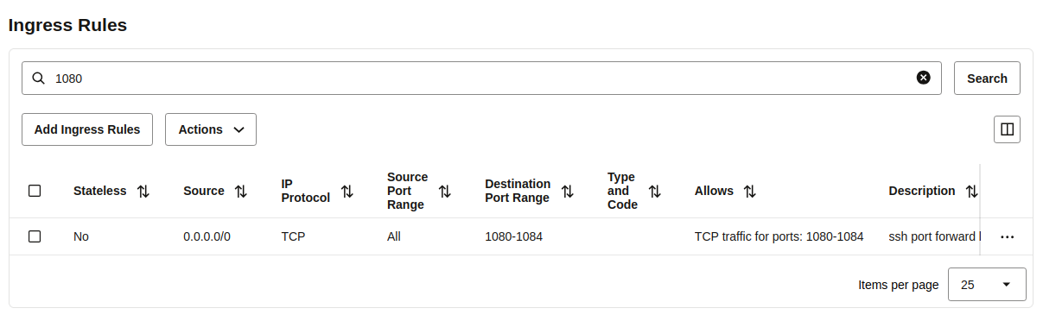Image resolution: width=1043 pixels, height=321 pixels.
Task: Click the 1080-1084 destination port cell
Action: pos(513,236)
